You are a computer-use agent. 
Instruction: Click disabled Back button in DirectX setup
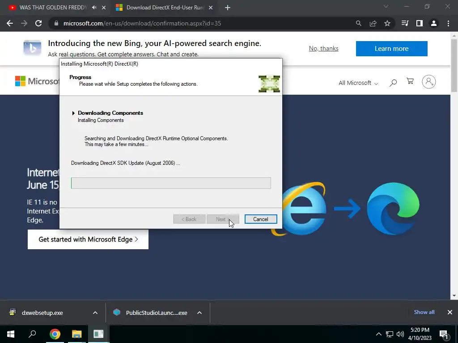point(189,219)
